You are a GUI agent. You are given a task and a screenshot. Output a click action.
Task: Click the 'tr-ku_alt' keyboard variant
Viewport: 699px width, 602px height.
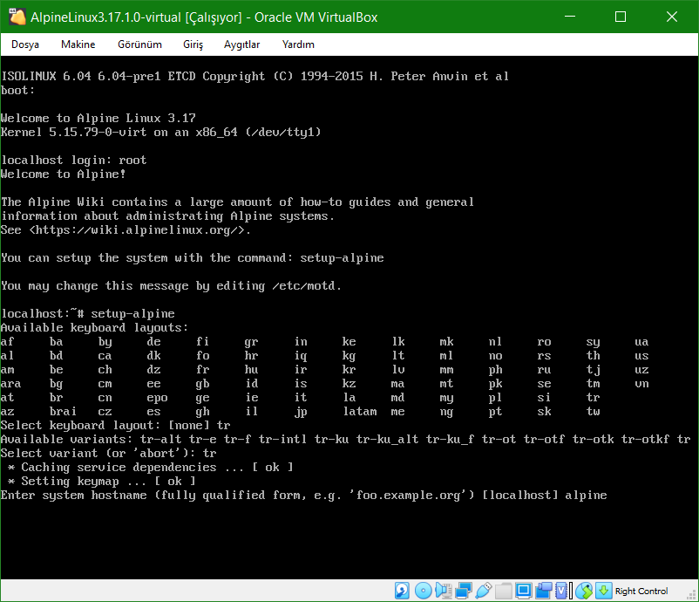(x=387, y=440)
